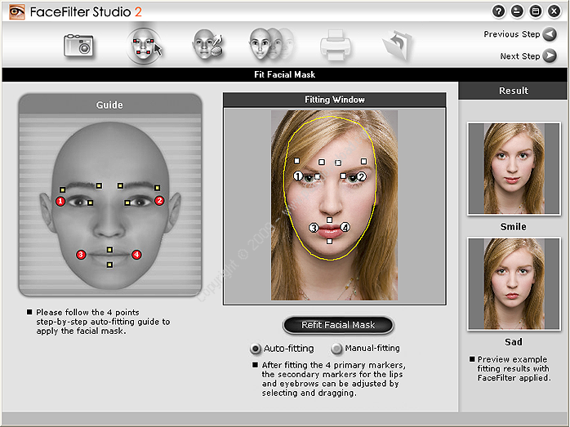Select the Sad result preview thumbnail
The height and width of the screenshot is (427, 570).
coord(512,283)
